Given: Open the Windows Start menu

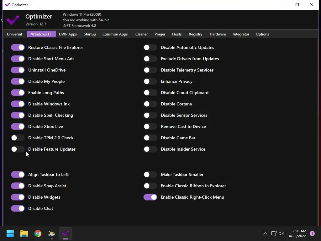Looking at the screenshot, I should pyautogui.click(x=10, y=233).
